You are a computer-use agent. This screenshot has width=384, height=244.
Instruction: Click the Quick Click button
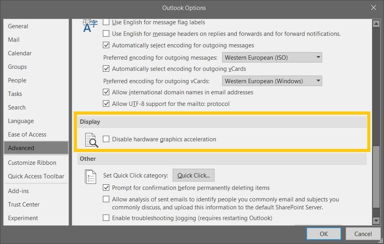(x=193, y=175)
